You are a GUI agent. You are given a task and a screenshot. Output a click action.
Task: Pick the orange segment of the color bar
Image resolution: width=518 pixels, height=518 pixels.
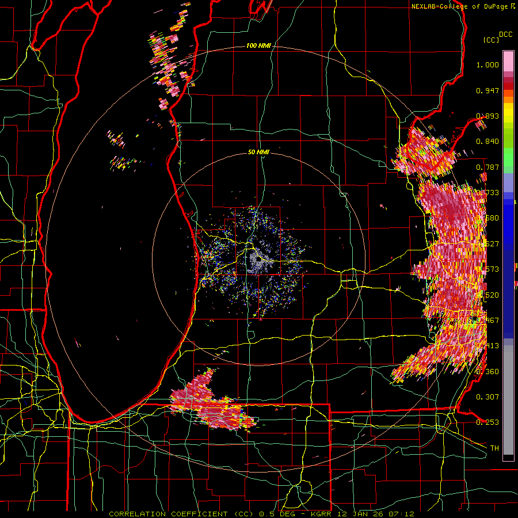click(508, 100)
